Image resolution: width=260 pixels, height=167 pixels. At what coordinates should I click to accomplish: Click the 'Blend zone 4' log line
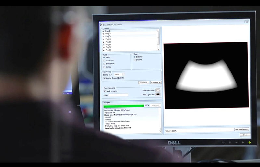coord(121,115)
